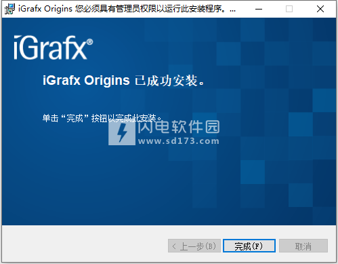The height and width of the screenshot is (264, 338).
Task: Click the registered trademark symbol beside iGrafx logo
Action: pos(89,42)
